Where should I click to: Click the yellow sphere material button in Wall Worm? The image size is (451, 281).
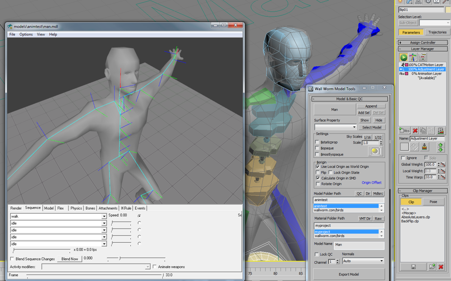tap(375, 151)
